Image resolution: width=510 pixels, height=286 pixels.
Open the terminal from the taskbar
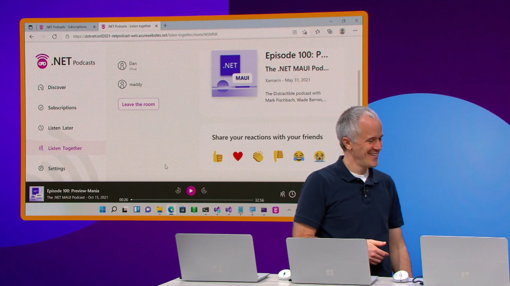[206, 210]
